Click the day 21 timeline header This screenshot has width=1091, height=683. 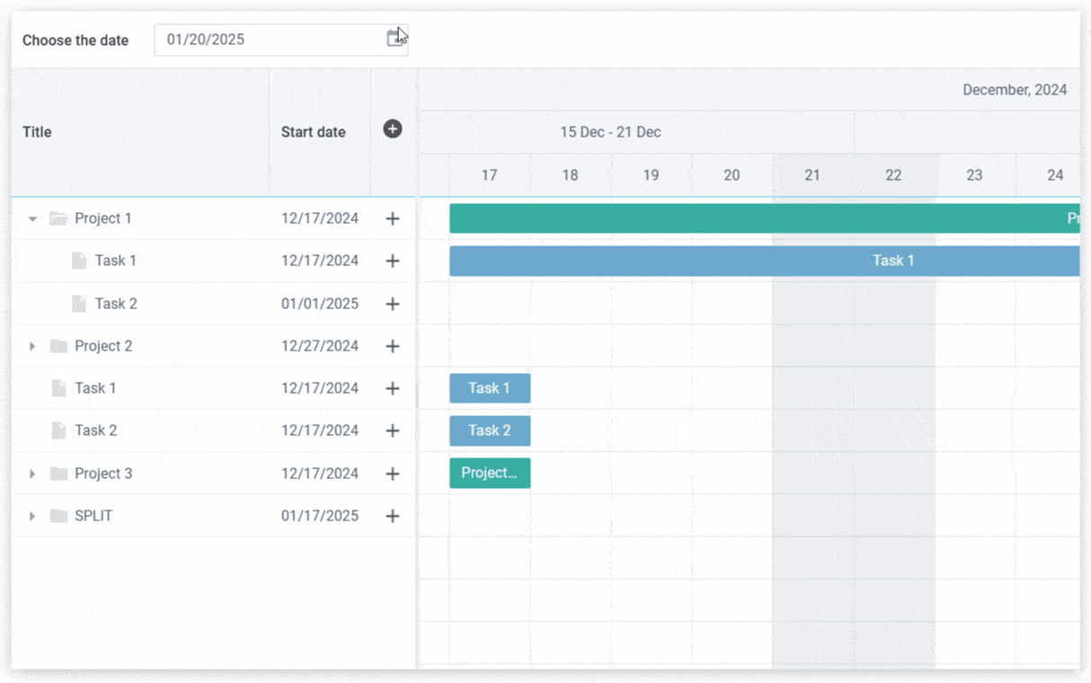[812, 175]
